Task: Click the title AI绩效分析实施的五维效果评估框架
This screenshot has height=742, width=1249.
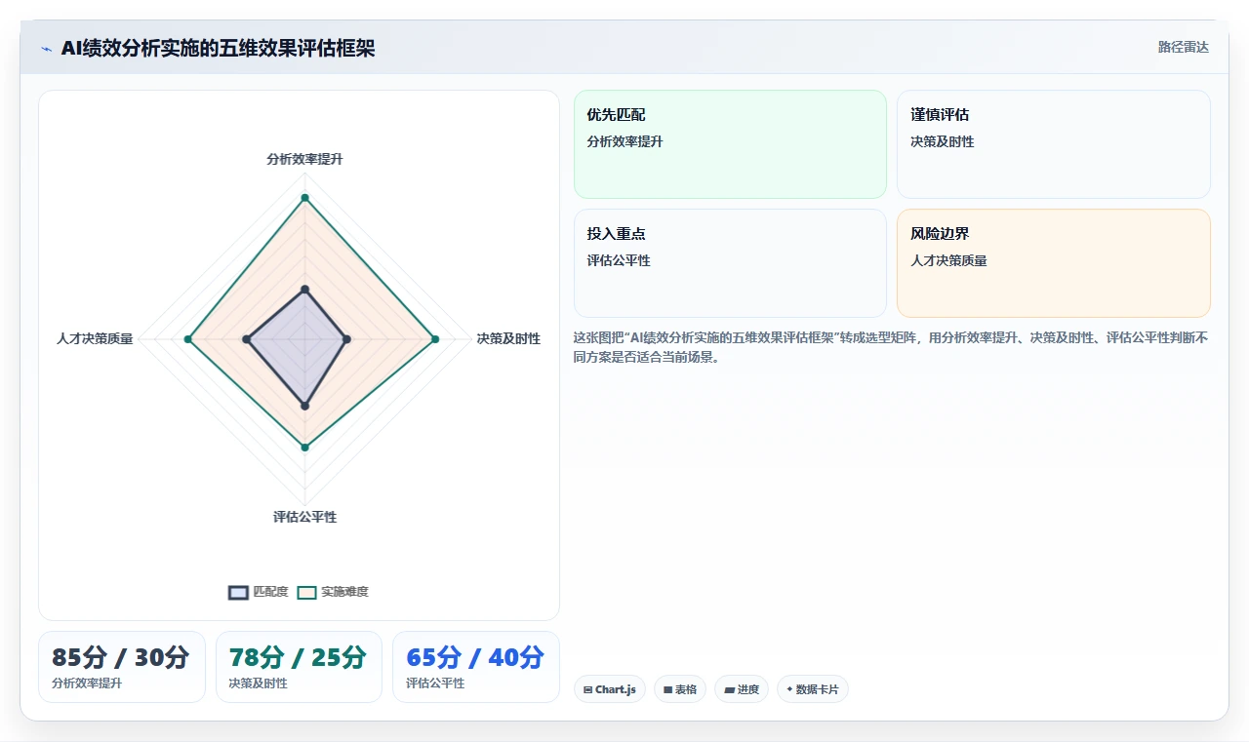Action: pos(218,48)
